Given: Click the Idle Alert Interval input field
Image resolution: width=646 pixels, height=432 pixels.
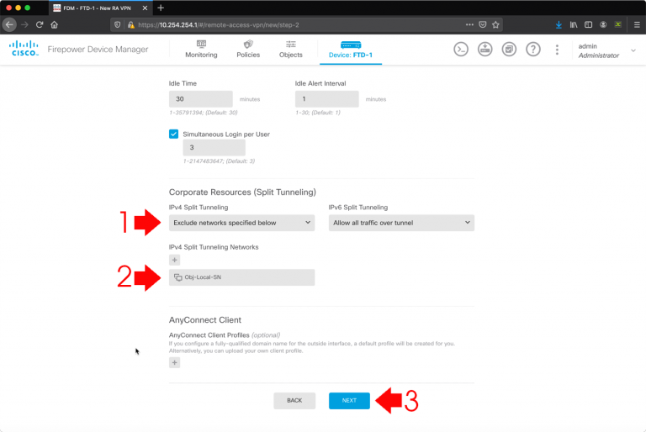Looking at the screenshot, I should coord(326,99).
